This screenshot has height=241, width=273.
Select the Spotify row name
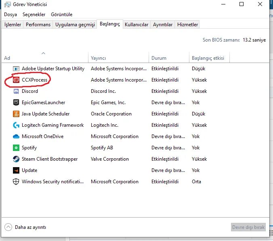29,148
